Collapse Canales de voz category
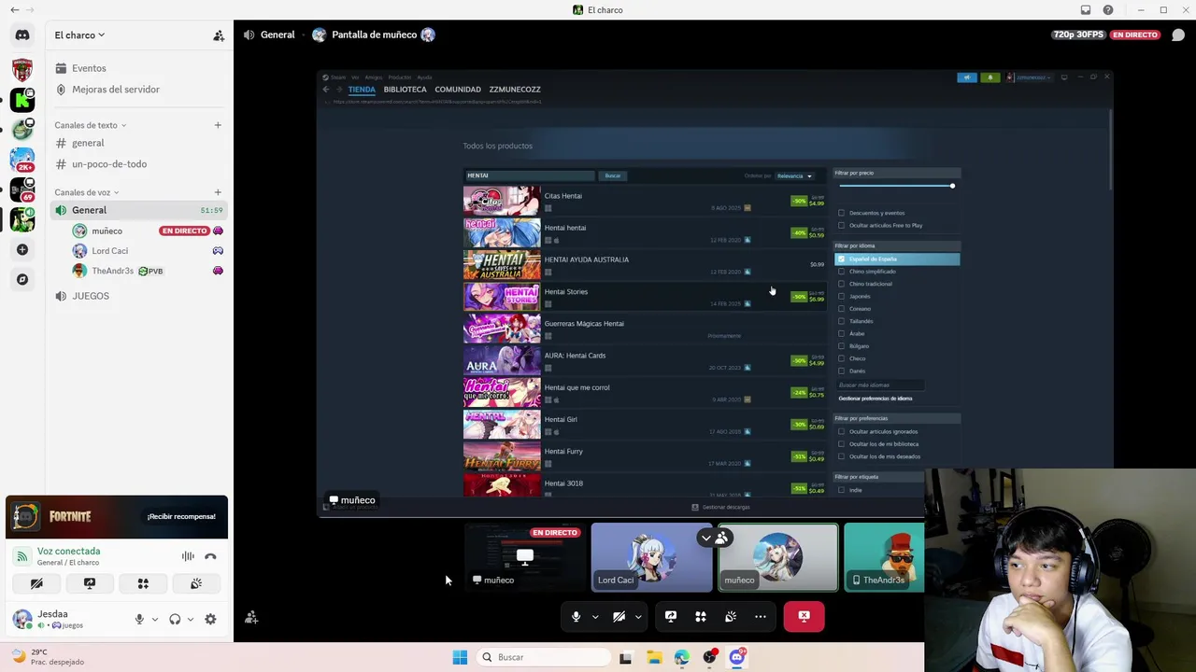 pos(87,192)
